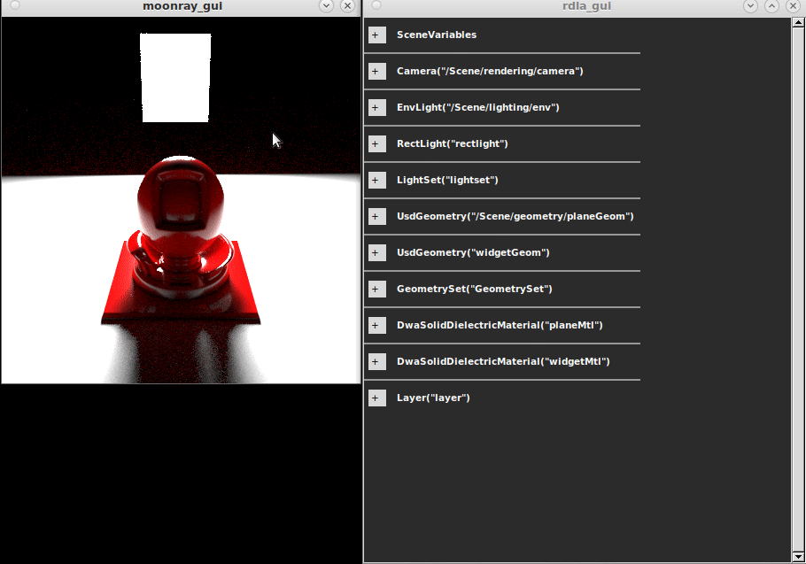Image resolution: width=806 pixels, height=564 pixels.
Task: Expand the UsdGeometry planeGeom section
Action: coord(376,216)
